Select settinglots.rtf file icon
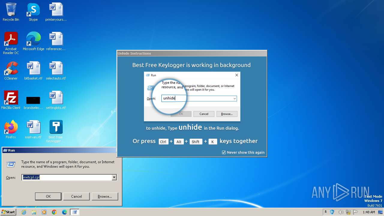This screenshot has width=384, height=216. point(56,100)
